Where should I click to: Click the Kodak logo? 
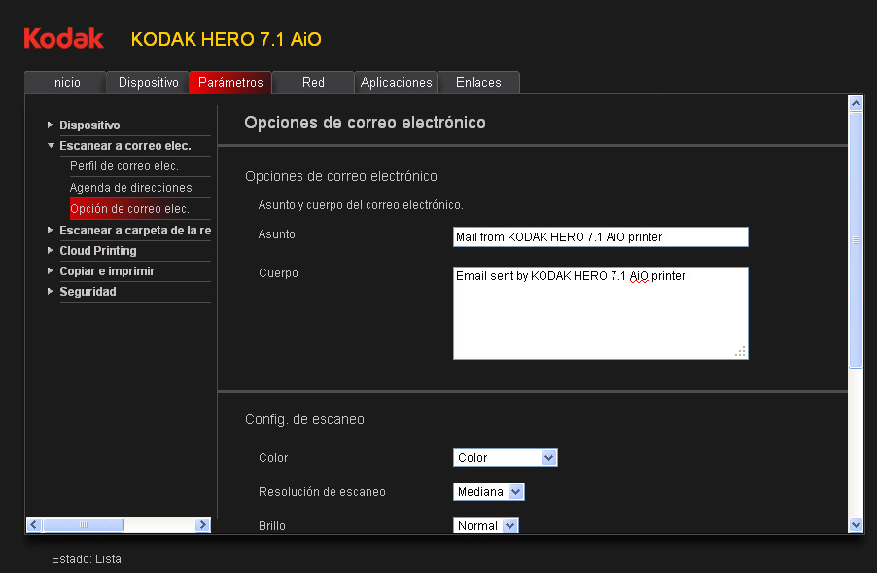point(64,39)
